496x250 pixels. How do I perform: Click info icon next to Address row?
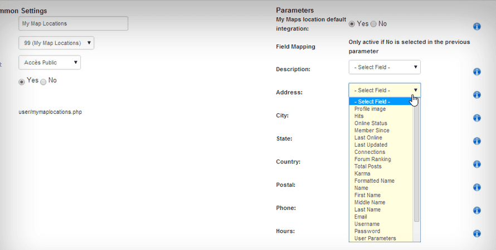[x=476, y=95]
